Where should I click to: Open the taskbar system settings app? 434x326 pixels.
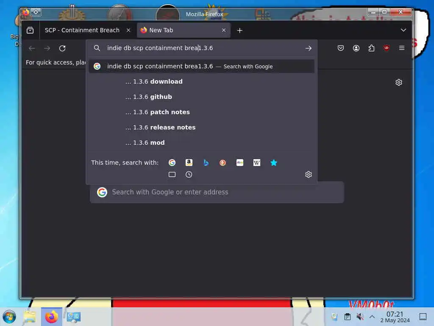(x=73, y=317)
